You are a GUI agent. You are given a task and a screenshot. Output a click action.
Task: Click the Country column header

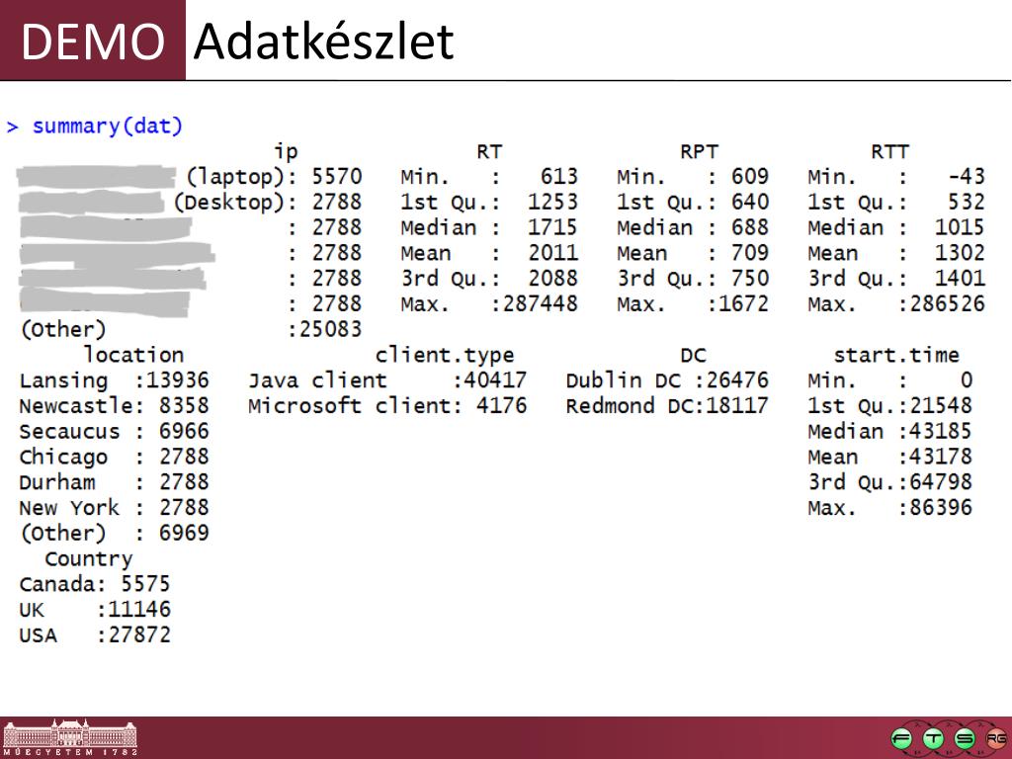coord(89,559)
